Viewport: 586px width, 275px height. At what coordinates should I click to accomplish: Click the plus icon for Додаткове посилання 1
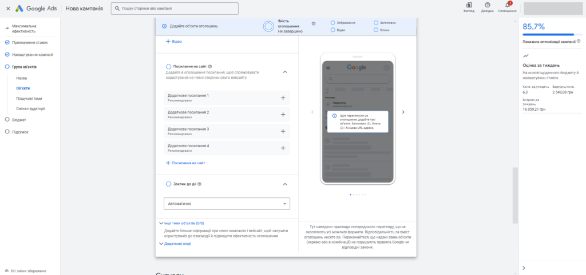pos(283,98)
